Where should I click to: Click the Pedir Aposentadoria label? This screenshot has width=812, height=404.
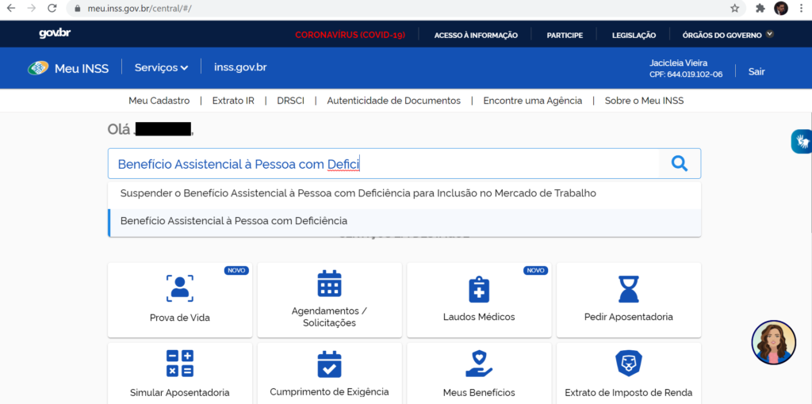tap(629, 317)
